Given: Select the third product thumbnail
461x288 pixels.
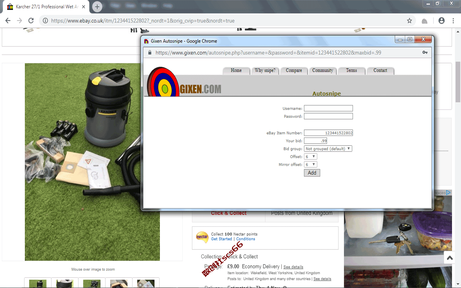Looking at the screenshot, I should tap(92, 283).
